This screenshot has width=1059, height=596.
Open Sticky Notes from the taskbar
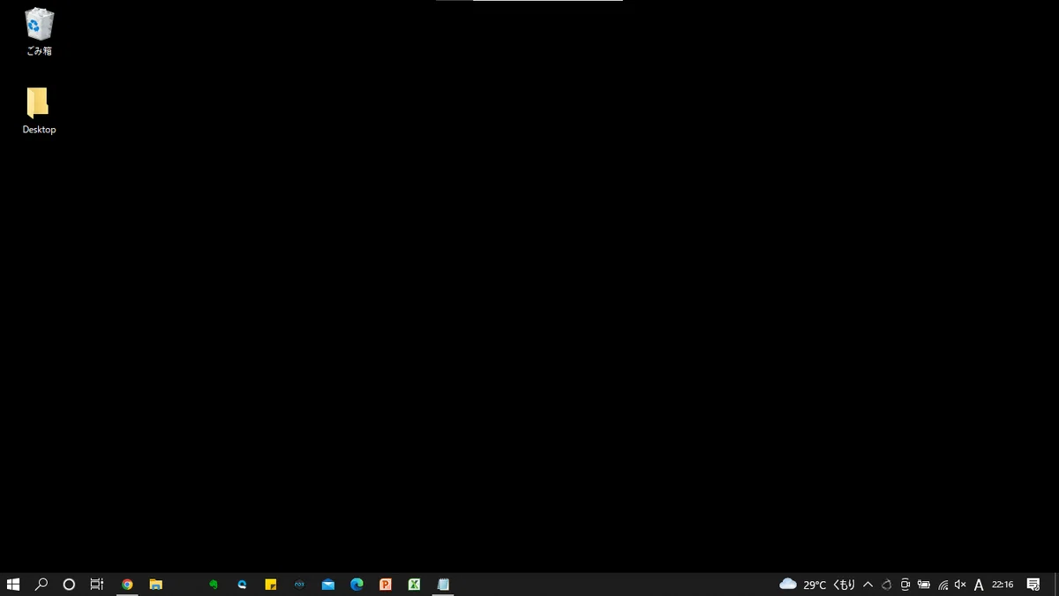271,585
